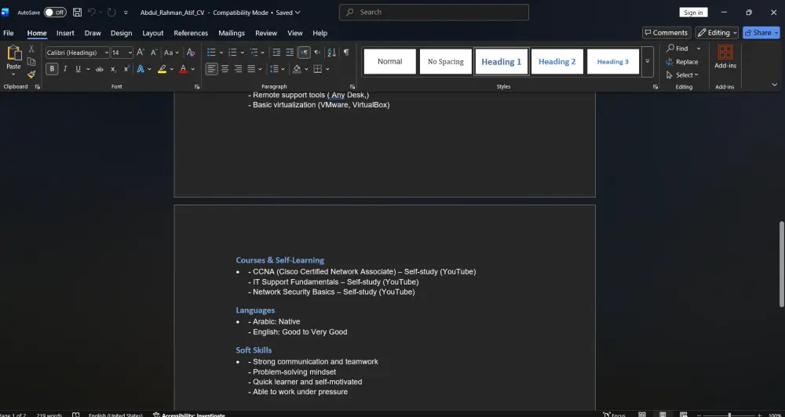The image size is (785, 417).
Task: Switch to the Insert tab
Action: pos(65,33)
